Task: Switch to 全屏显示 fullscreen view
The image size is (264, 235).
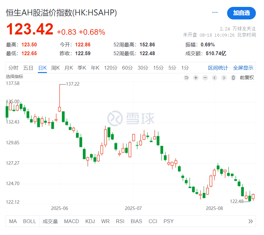Action: (x=243, y=68)
